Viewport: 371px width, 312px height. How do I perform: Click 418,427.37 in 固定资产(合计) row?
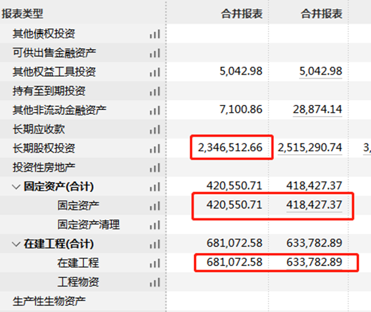[314, 186]
